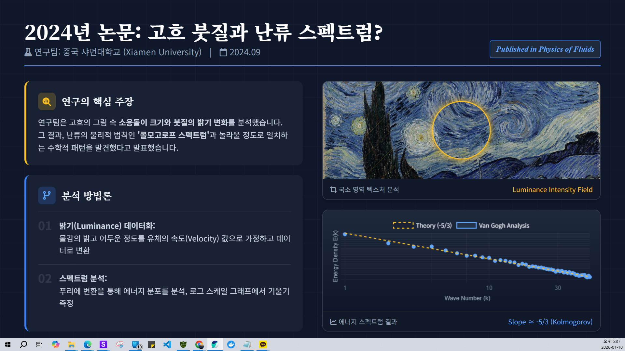This screenshot has width=625, height=351.
Task: Open Copilot icon in taskbar
Action: [x=56, y=344]
